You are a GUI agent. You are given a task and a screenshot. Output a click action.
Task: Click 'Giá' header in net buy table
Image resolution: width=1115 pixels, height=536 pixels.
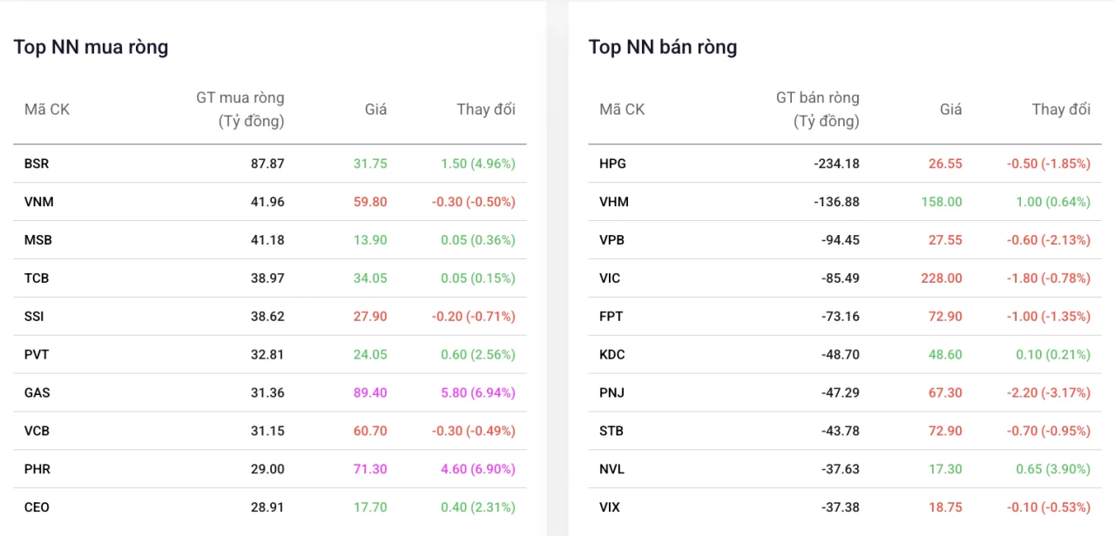[x=375, y=110]
